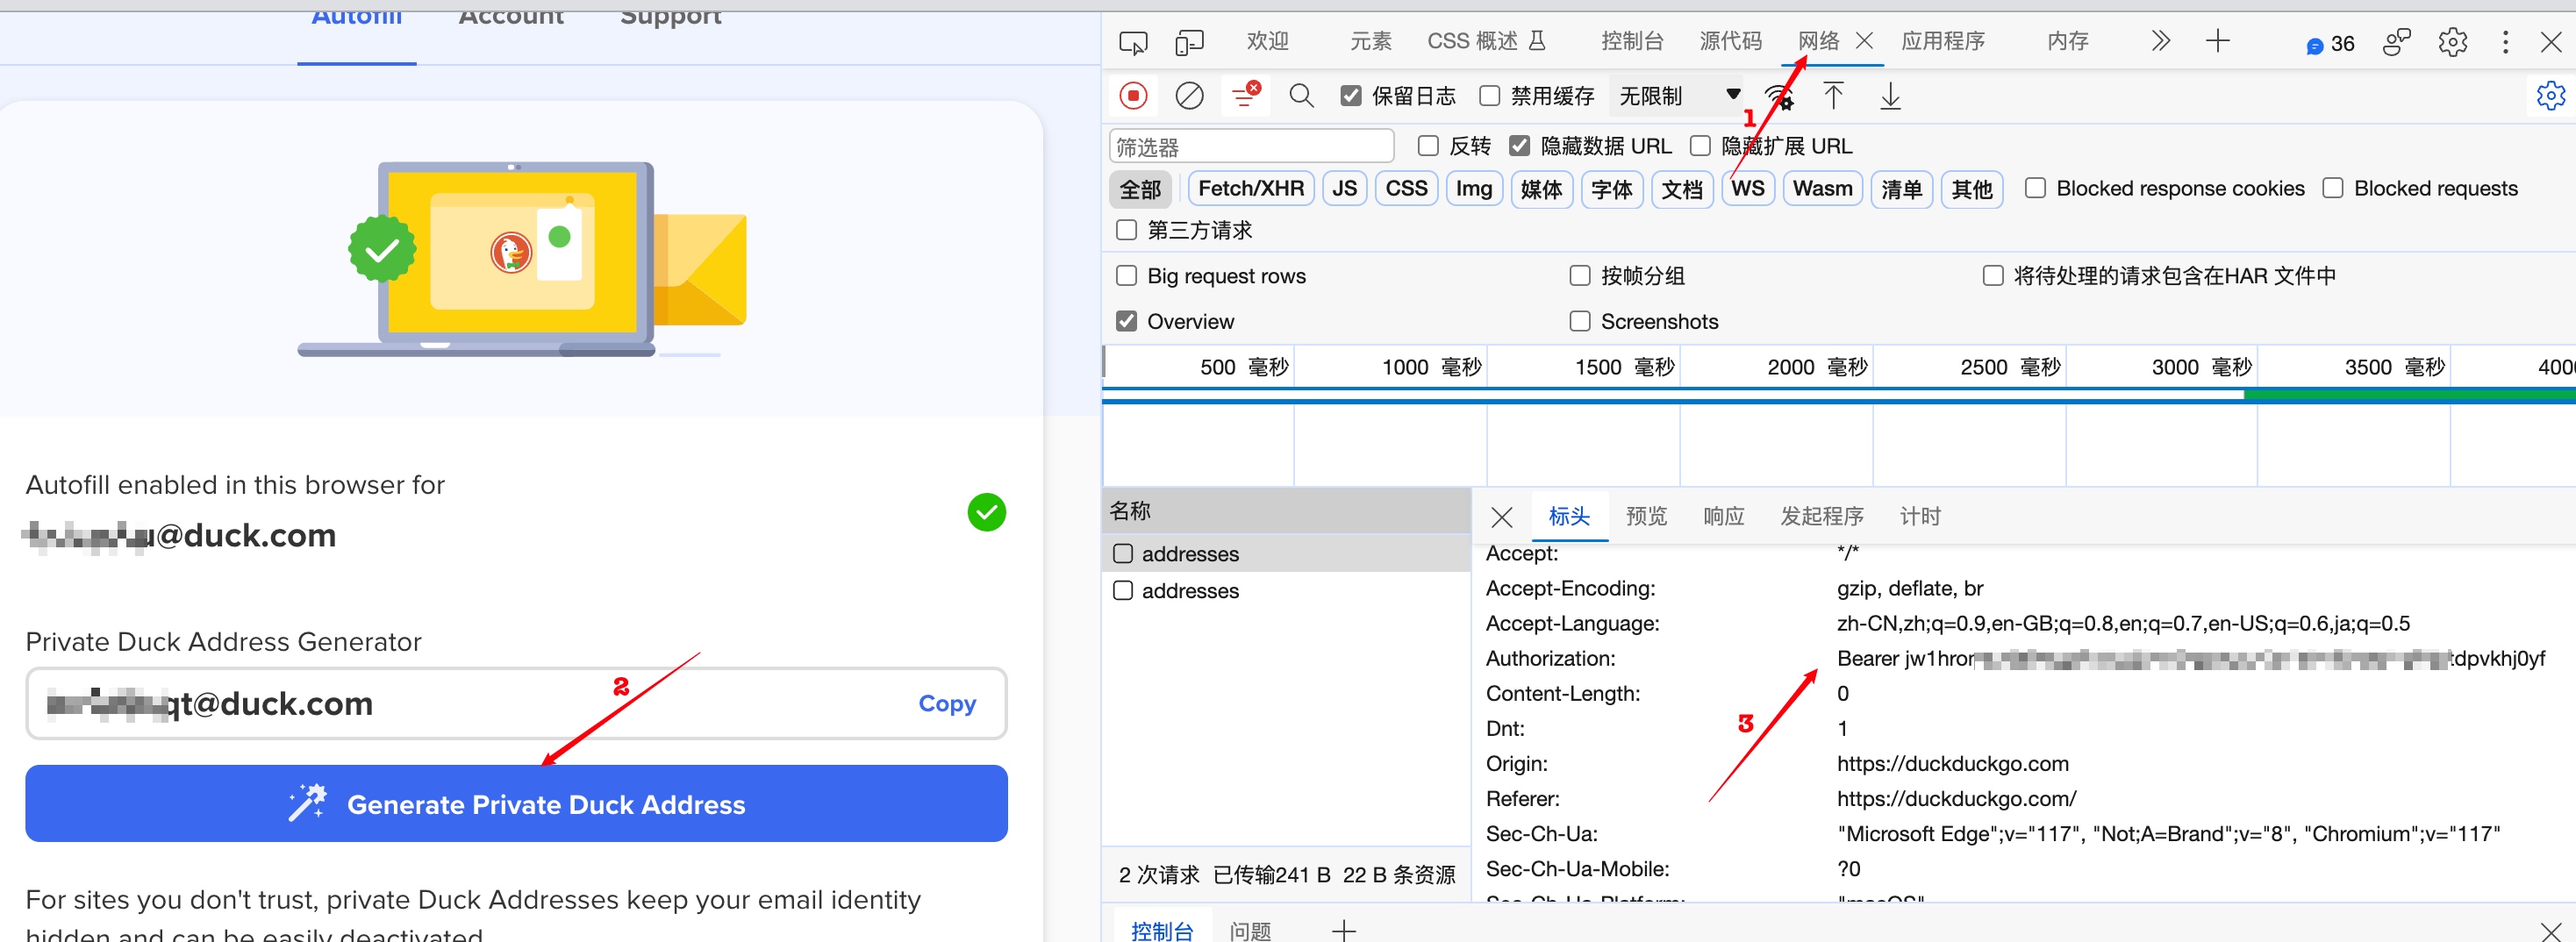Open 无限制 throttling dropdown
2576x942 pixels.
coord(1678,96)
